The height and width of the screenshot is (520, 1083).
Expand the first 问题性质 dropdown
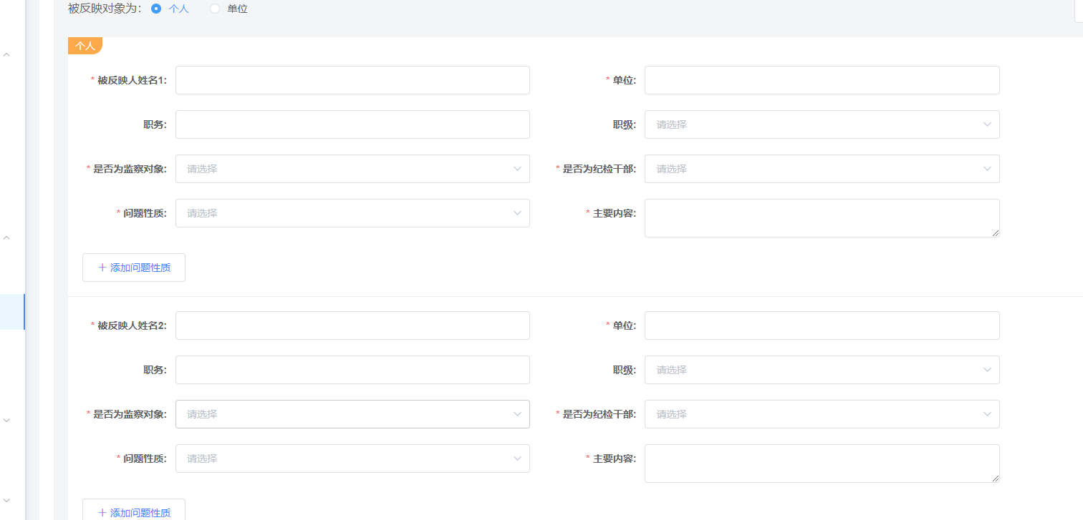coord(352,213)
